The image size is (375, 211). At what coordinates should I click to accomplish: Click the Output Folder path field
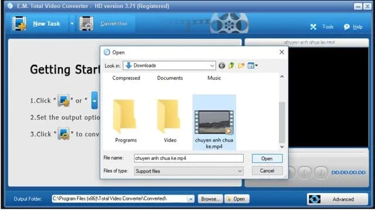120,199
